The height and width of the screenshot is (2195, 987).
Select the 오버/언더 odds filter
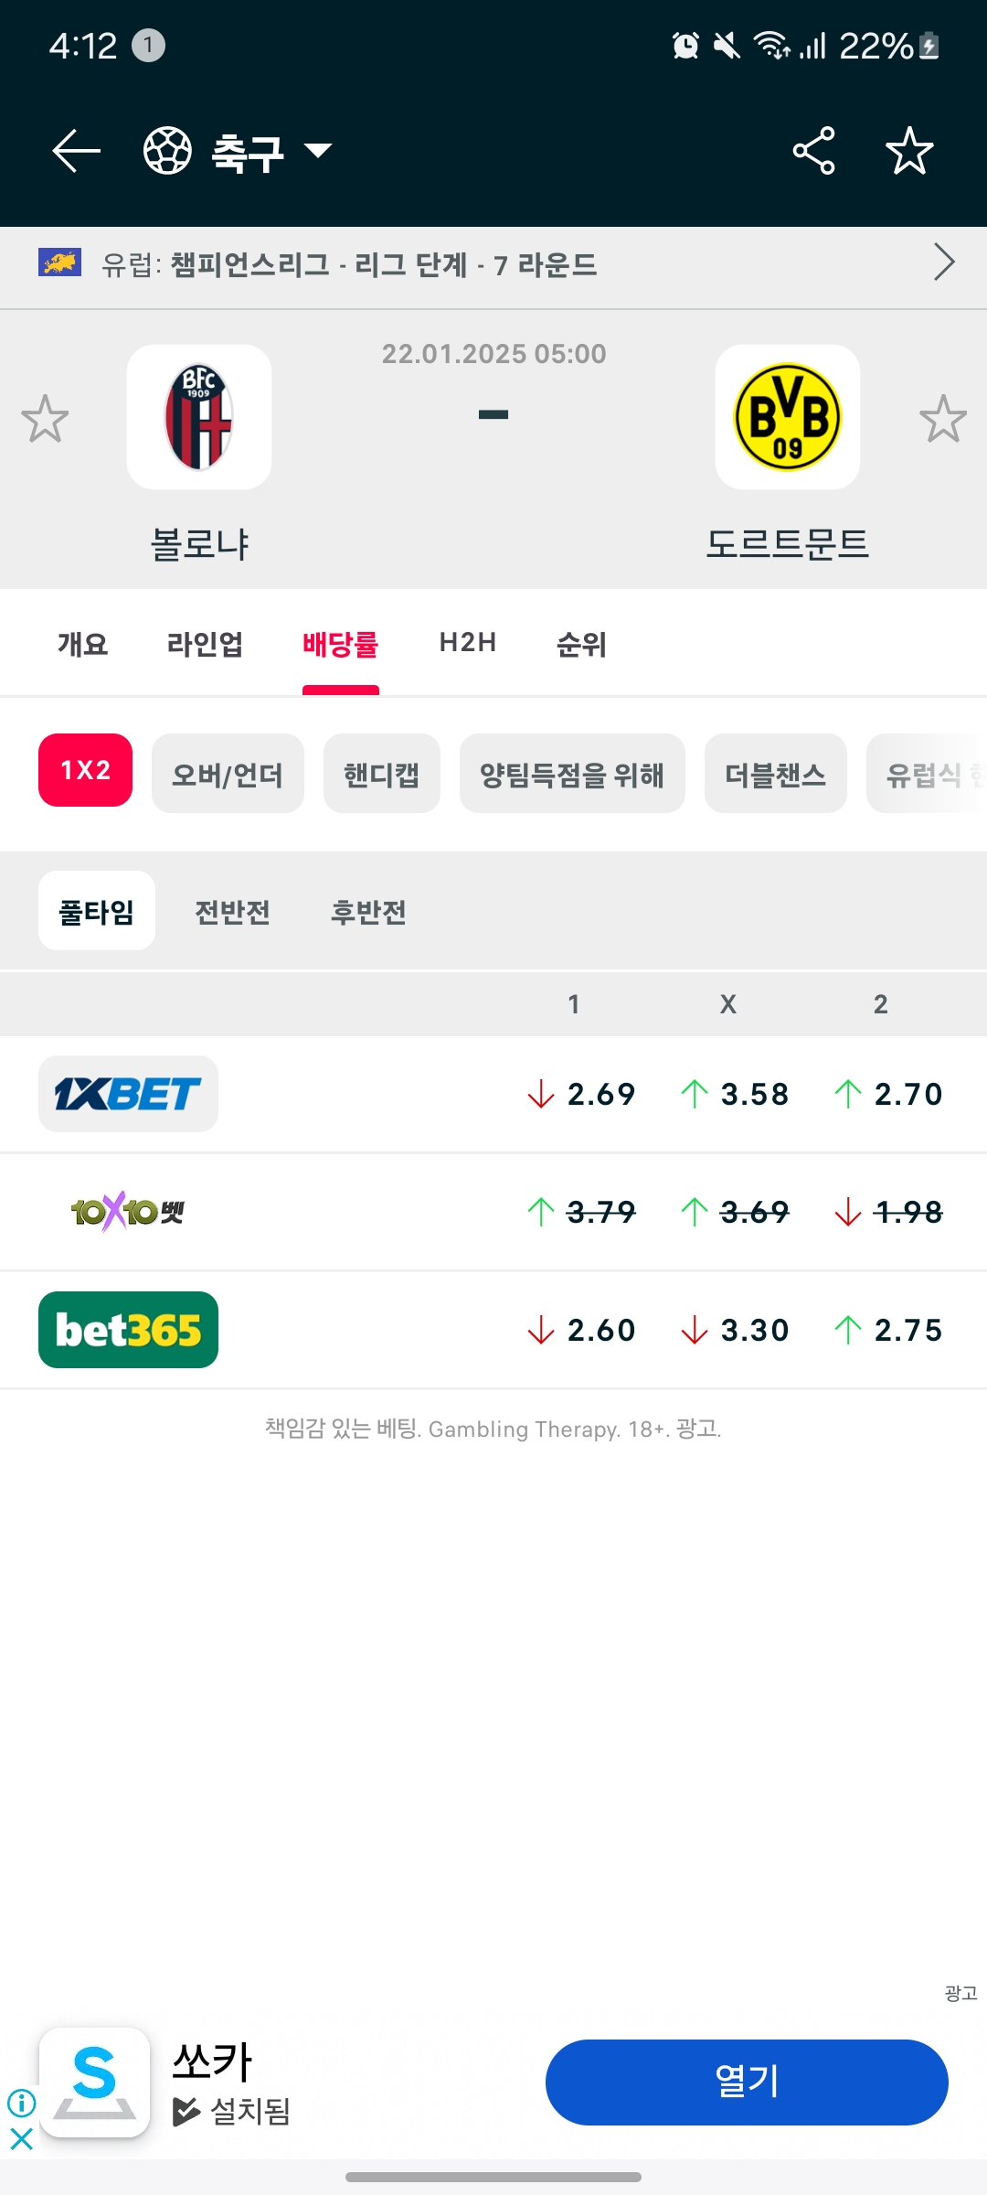[228, 774]
